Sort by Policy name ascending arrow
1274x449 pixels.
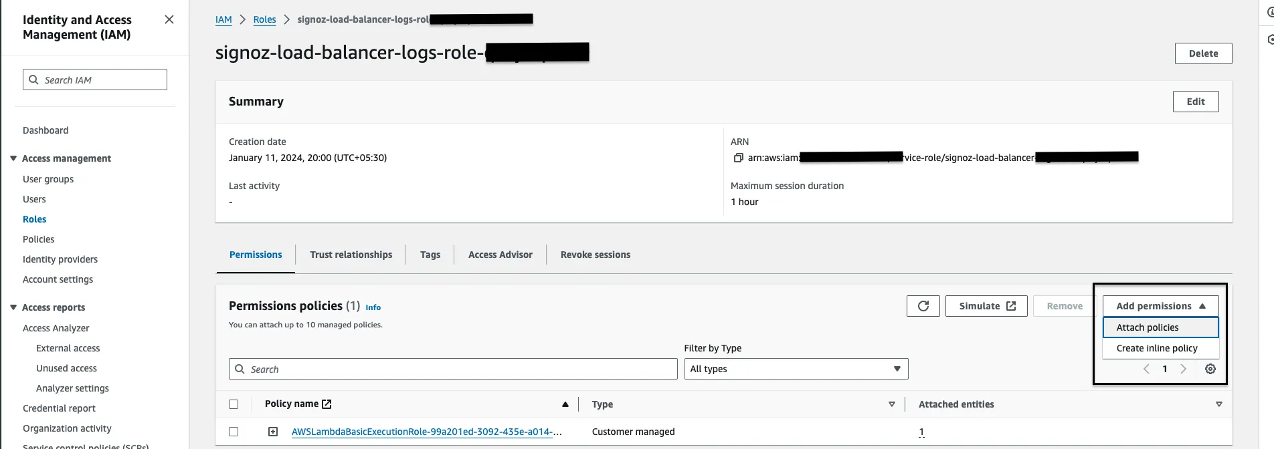click(x=565, y=404)
